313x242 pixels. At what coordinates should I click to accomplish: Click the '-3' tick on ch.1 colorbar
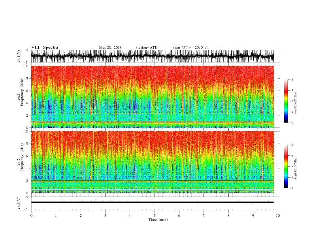291,79
